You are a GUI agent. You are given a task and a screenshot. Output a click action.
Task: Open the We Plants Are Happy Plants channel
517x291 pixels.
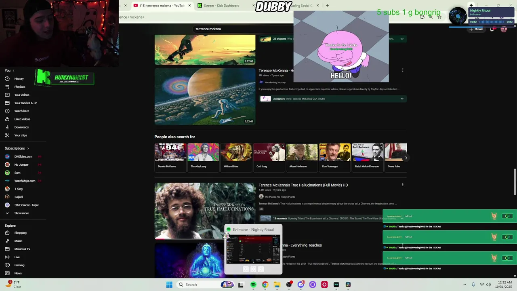[280, 196]
